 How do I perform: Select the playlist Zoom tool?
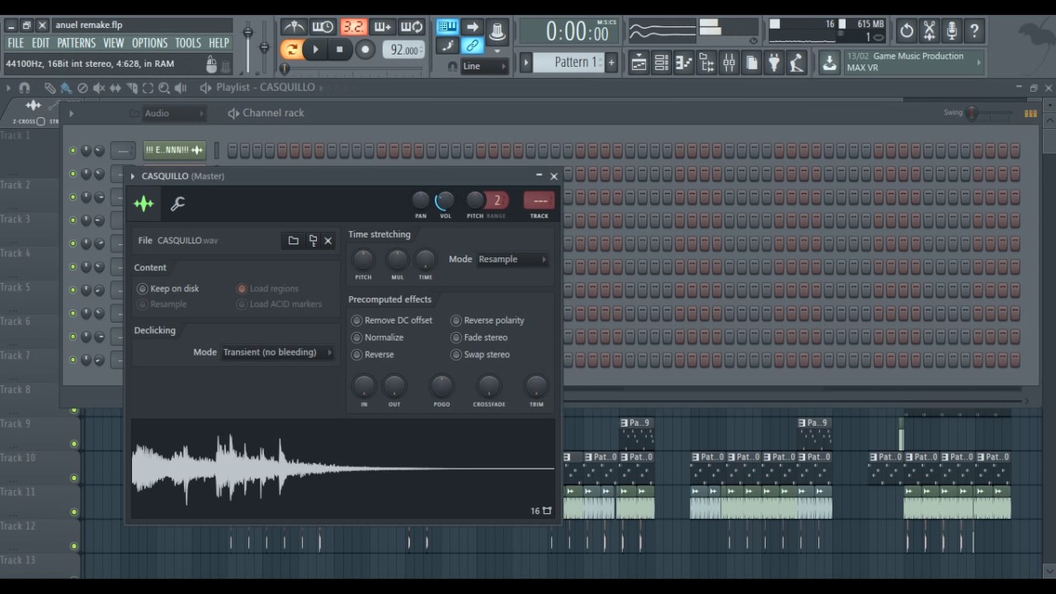click(164, 87)
